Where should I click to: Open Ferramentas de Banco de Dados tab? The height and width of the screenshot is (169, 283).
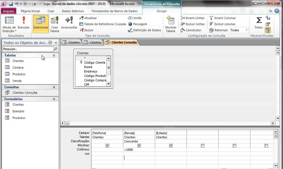115,11
